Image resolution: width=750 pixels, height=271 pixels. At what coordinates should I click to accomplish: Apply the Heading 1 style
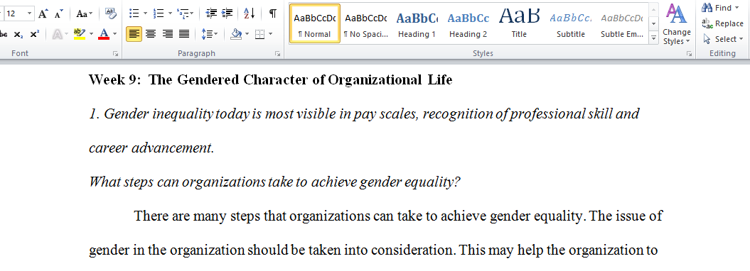coord(417,23)
